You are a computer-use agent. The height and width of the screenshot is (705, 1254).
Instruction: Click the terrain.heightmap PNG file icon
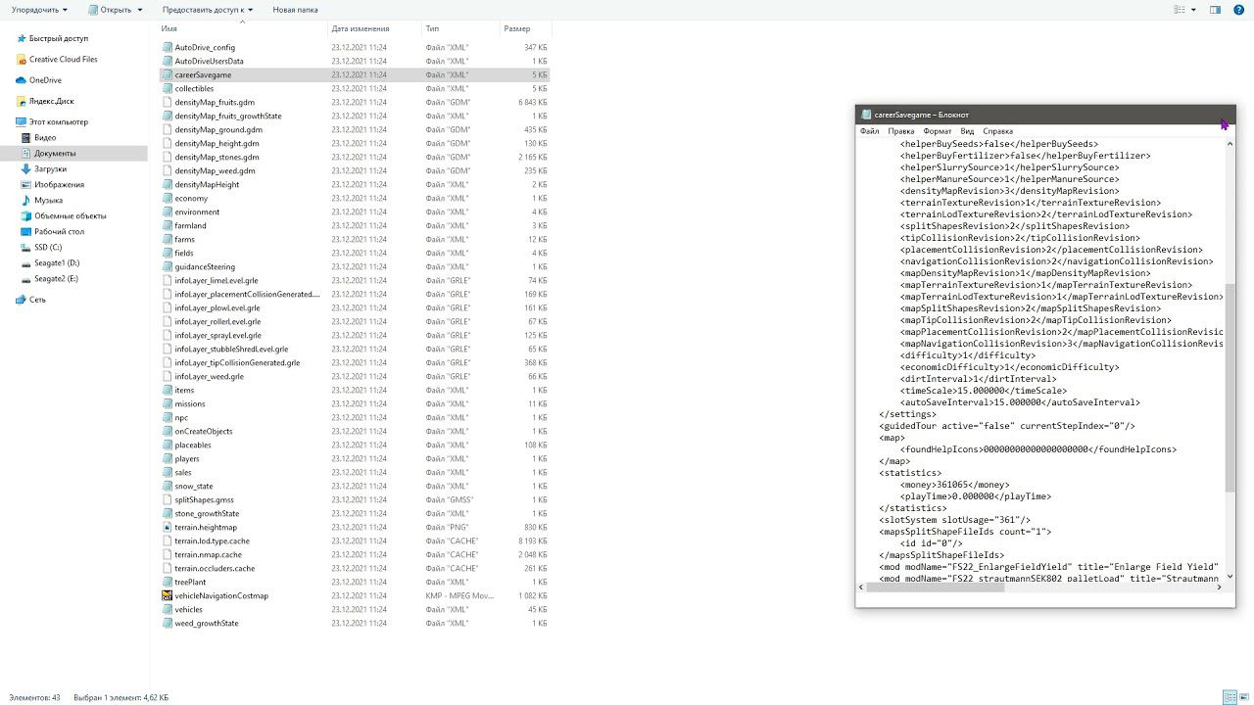[168, 527]
